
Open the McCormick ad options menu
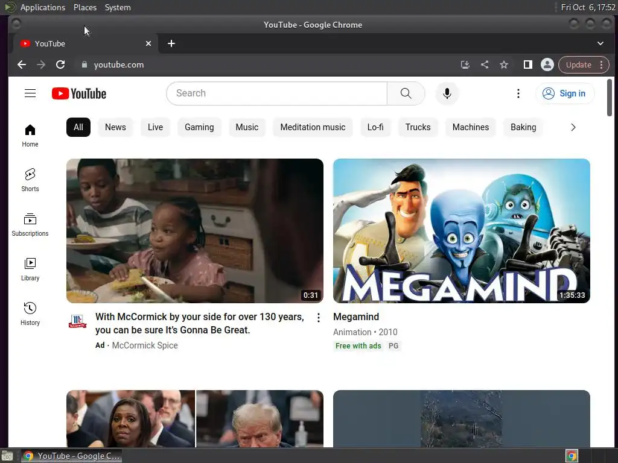click(319, 318)
